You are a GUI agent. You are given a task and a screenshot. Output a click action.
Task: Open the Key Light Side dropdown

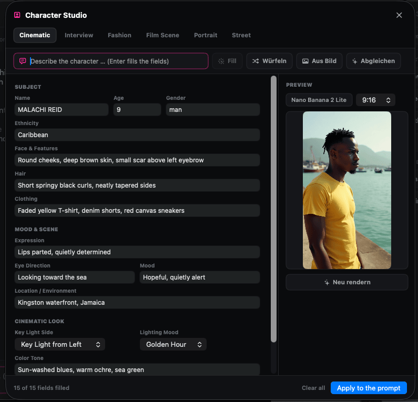[60, 344]
